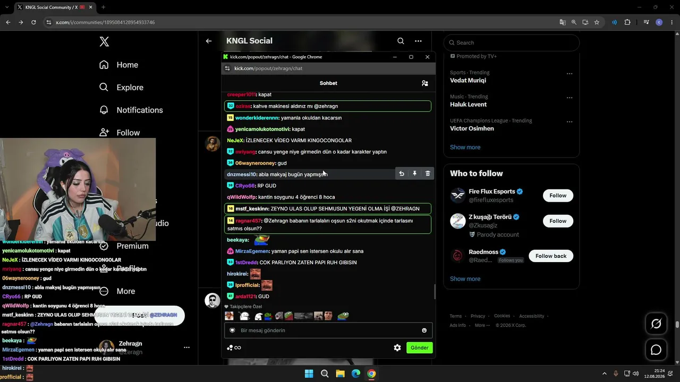Expand hidden system tray icons
This screenshot has height=382, width=680.
(604, 374)
